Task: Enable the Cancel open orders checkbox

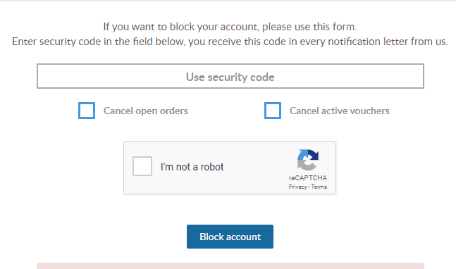Action: pos(87,111)
